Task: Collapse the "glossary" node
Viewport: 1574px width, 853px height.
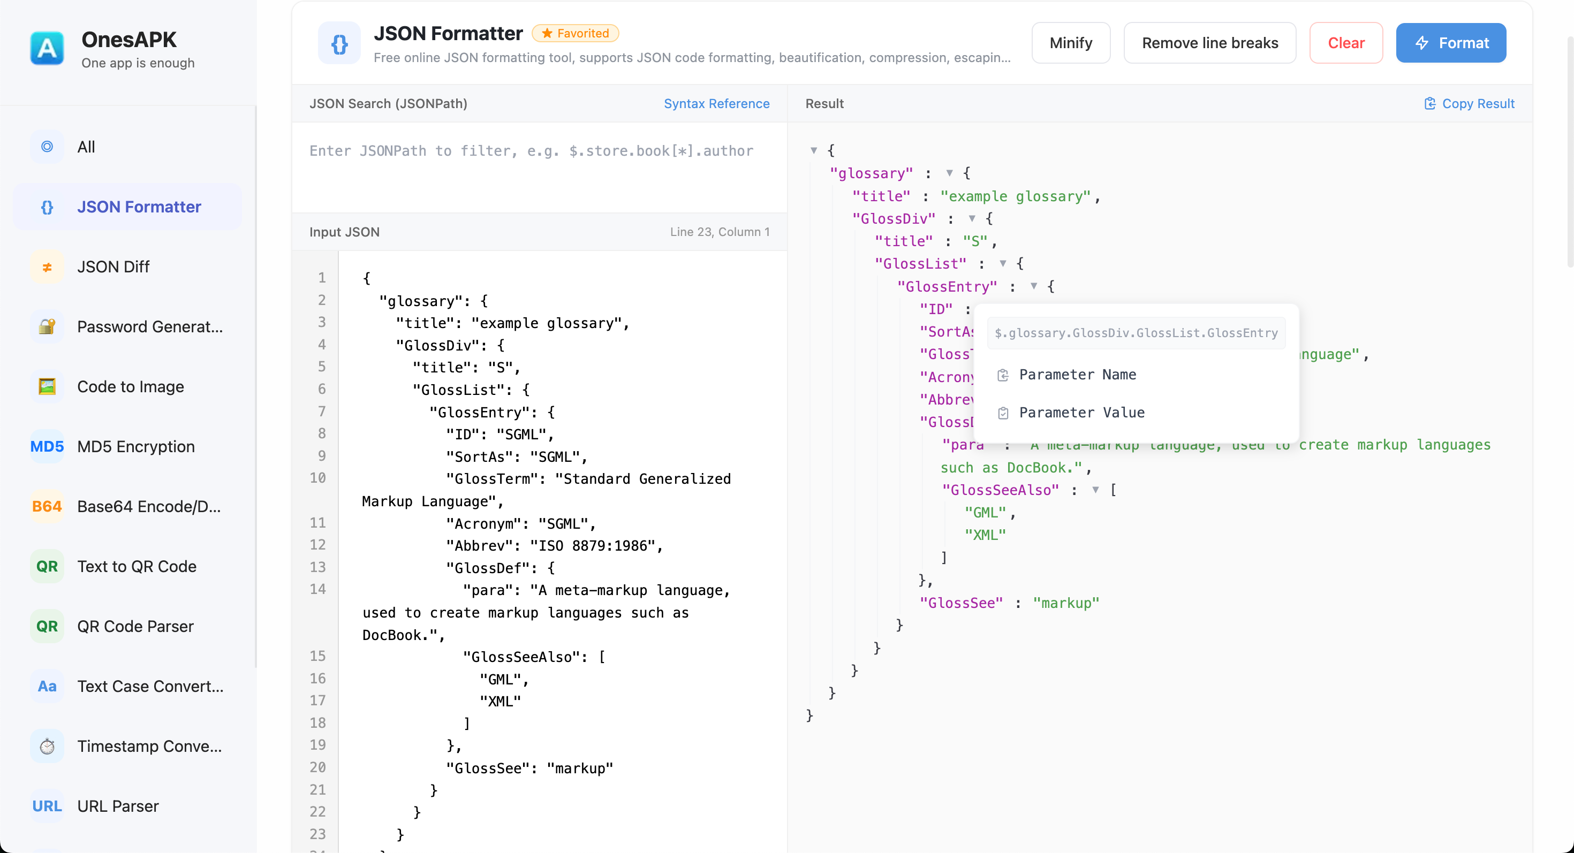Action: pos(950,173)
